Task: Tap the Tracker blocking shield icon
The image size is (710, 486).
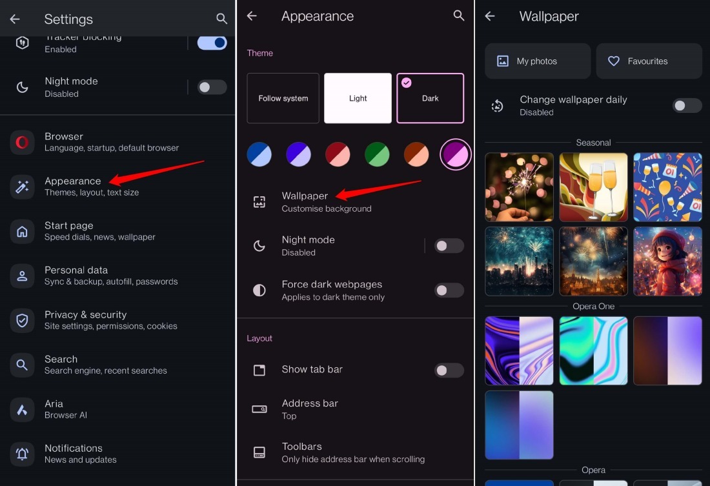Action: tap(22, 43)
